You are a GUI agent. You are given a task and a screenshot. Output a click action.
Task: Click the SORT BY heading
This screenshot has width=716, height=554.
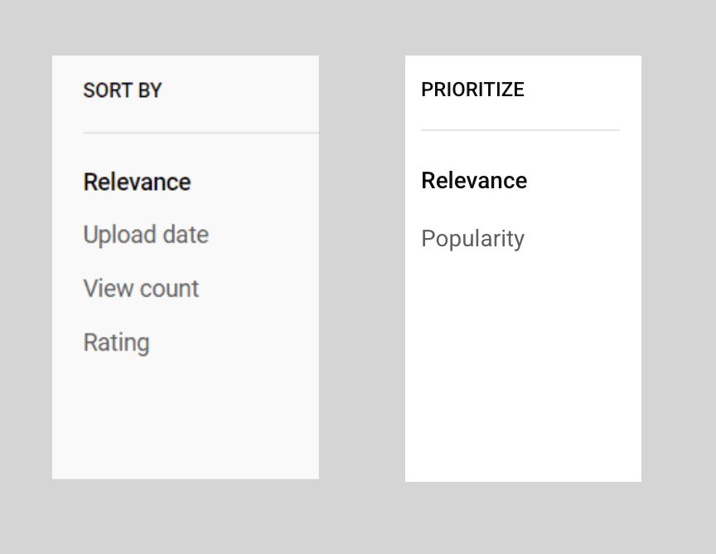point(122,90)
